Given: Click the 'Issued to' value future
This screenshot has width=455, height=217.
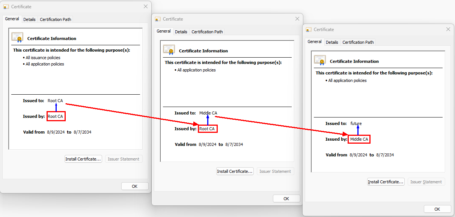Looking at the screenshot, I should coord(356,123).
